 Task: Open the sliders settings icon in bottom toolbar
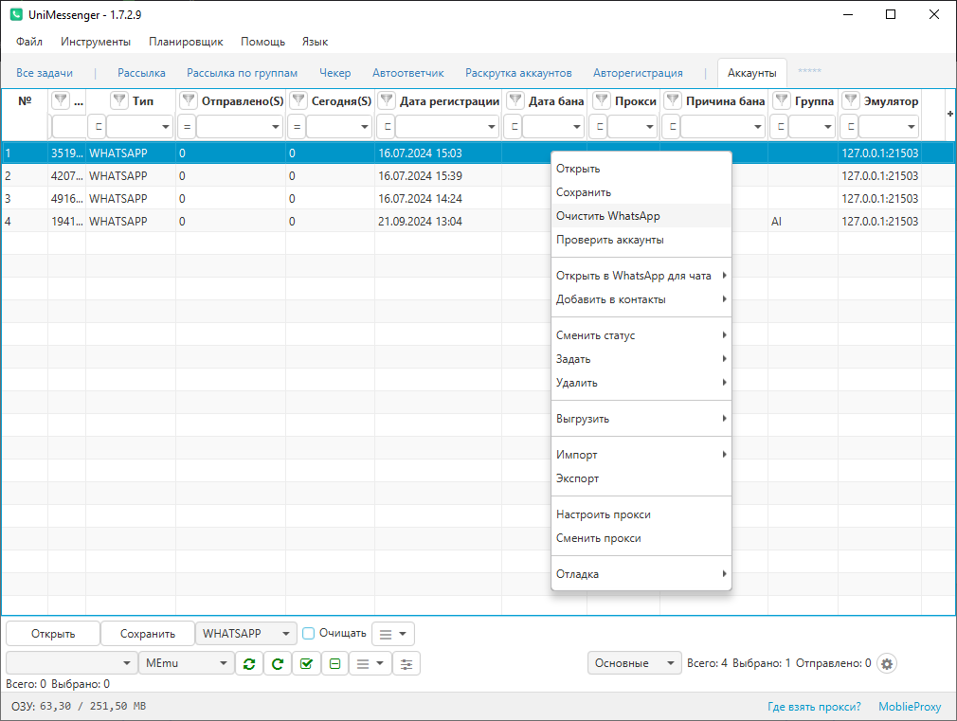point(406,663)
